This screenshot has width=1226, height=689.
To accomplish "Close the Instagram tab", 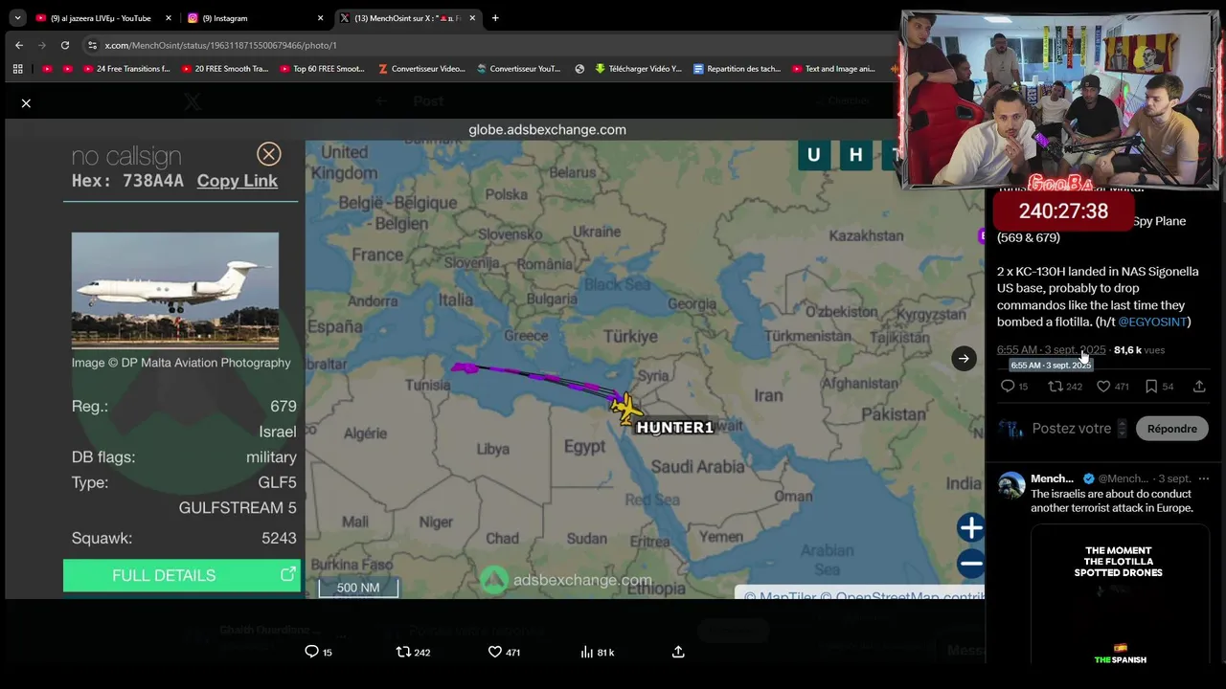I will [x=320, y=18].
